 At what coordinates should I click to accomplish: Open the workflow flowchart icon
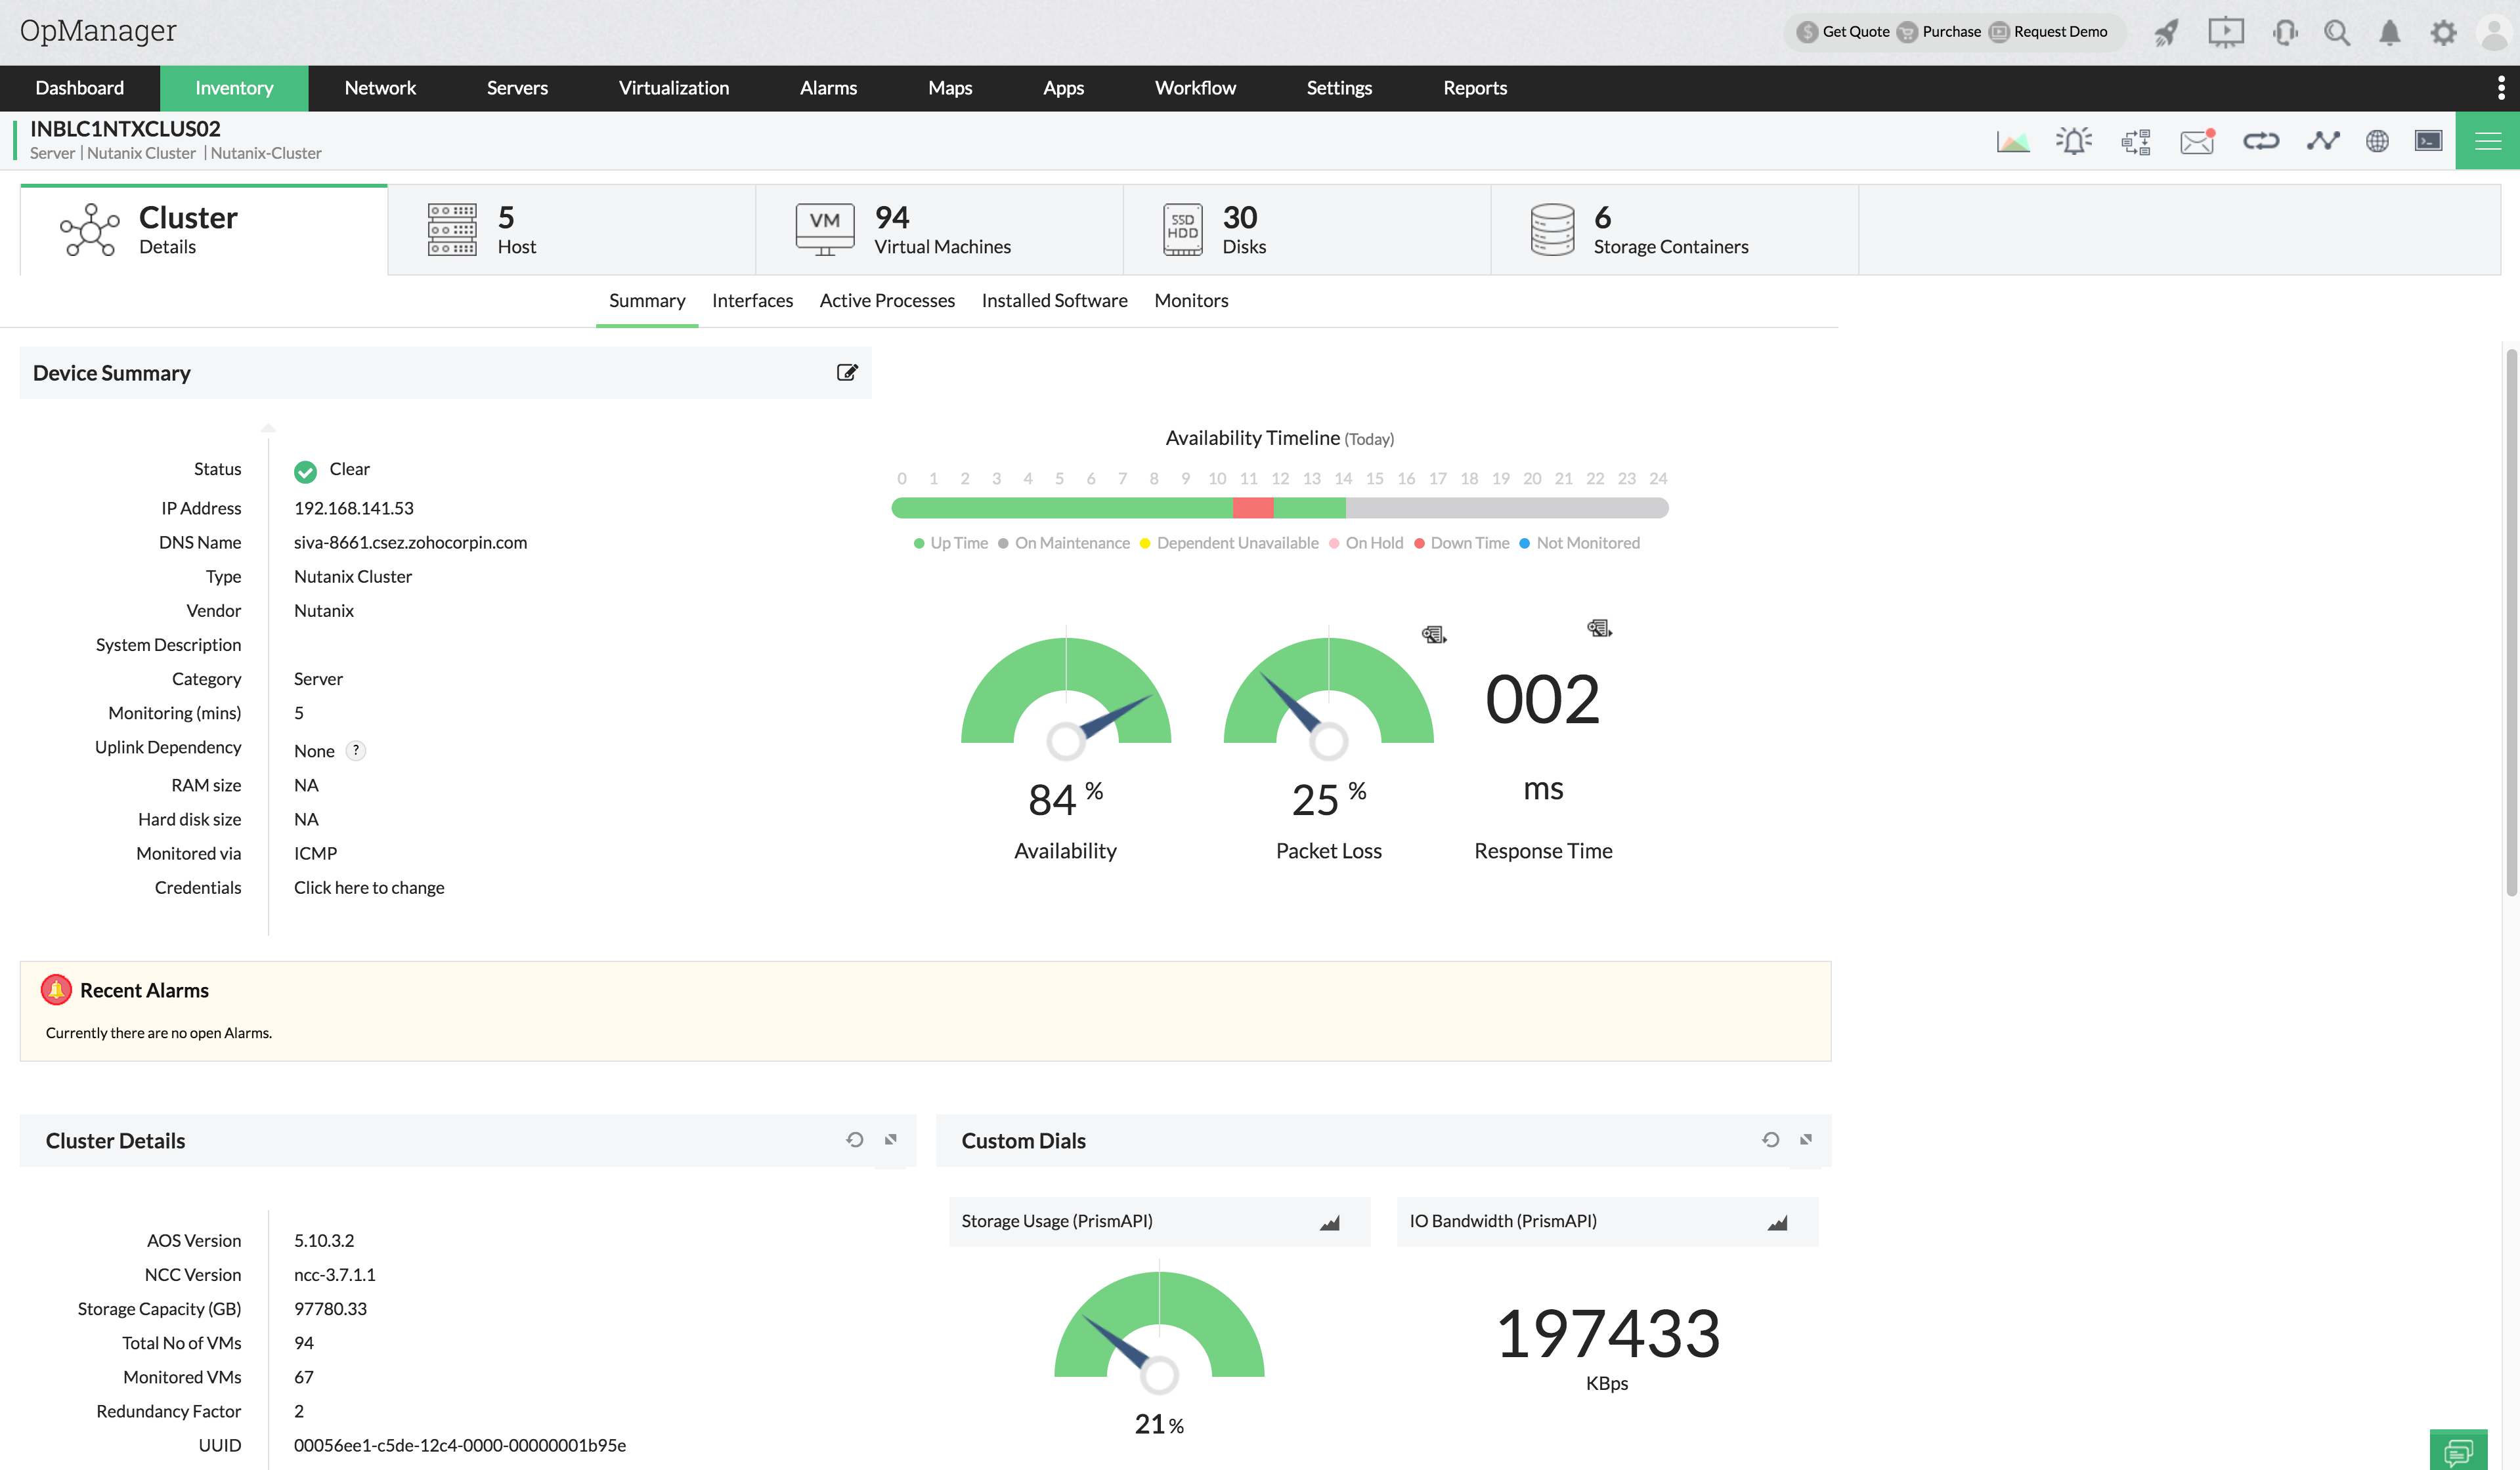[x=2135, y=141]
